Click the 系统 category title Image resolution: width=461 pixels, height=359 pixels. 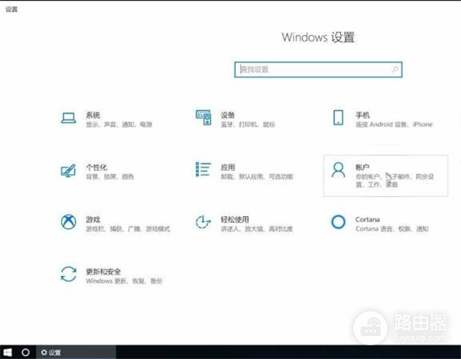coord(93,115)
